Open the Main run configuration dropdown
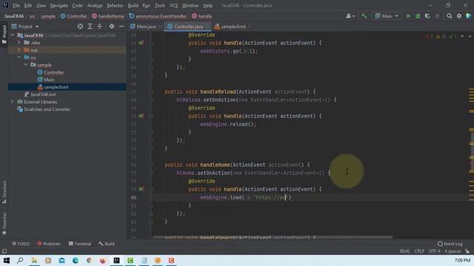This screenshot has width=474, height=266. pyautogui.click(x=387, y=16)
